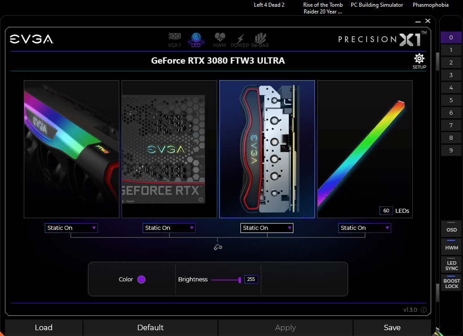Select profile slot 5

(x=451, y=100)
